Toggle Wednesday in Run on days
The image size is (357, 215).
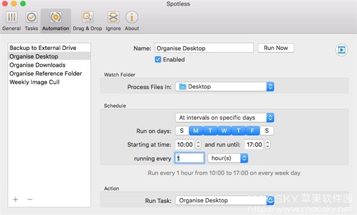point(224,130)
